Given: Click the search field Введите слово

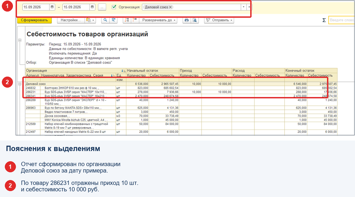Looking at the screenshot, I should pyautogui.click(x=341, y=20).
